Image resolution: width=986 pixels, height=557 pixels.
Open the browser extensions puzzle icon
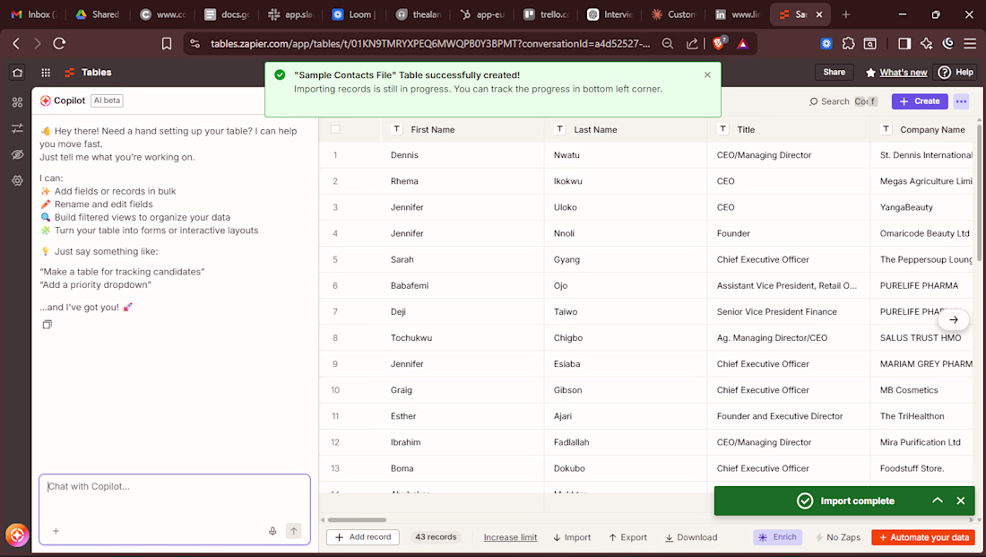coord(848,43)
